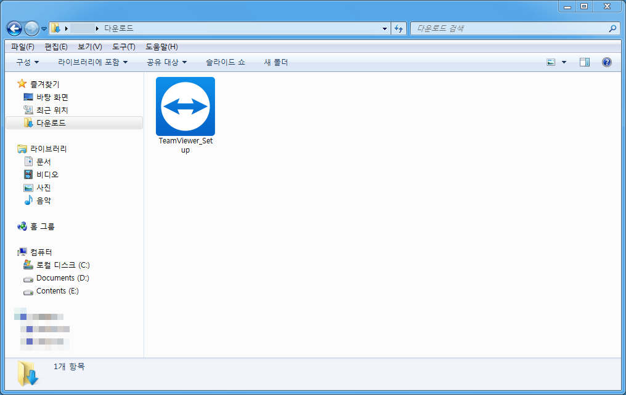Click the 다운로드 breadcrumb in address bar
Viewport: 626px width, 395px height.
(x=118, y=28)
